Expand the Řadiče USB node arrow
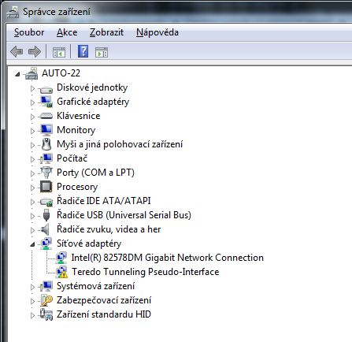This screenshot has height=342, width=352. 32,216
